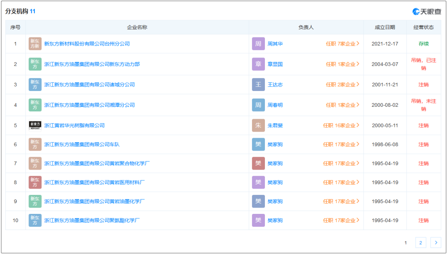Open 浙江新东方油墨集团有限公司车队 link
Screen dimensions: 447x254
tap(82, 144)
